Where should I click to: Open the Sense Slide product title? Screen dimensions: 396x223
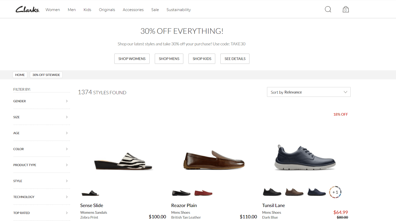92,205
